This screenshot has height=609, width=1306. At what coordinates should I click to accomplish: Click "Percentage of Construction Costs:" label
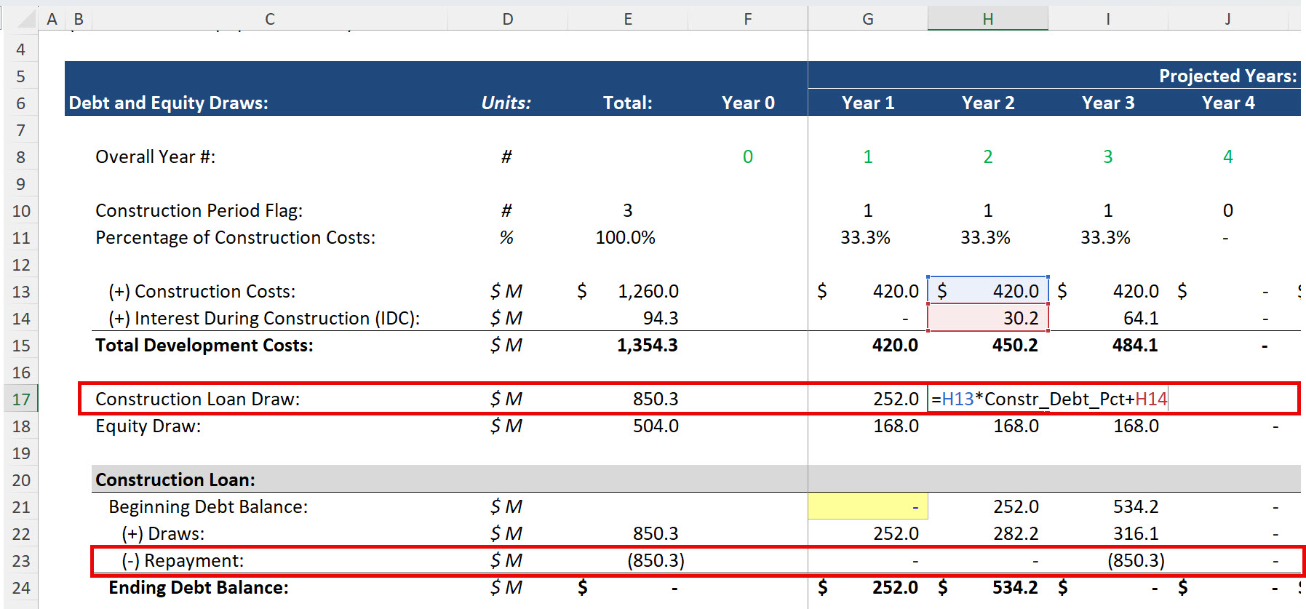(x=235, y=237)
